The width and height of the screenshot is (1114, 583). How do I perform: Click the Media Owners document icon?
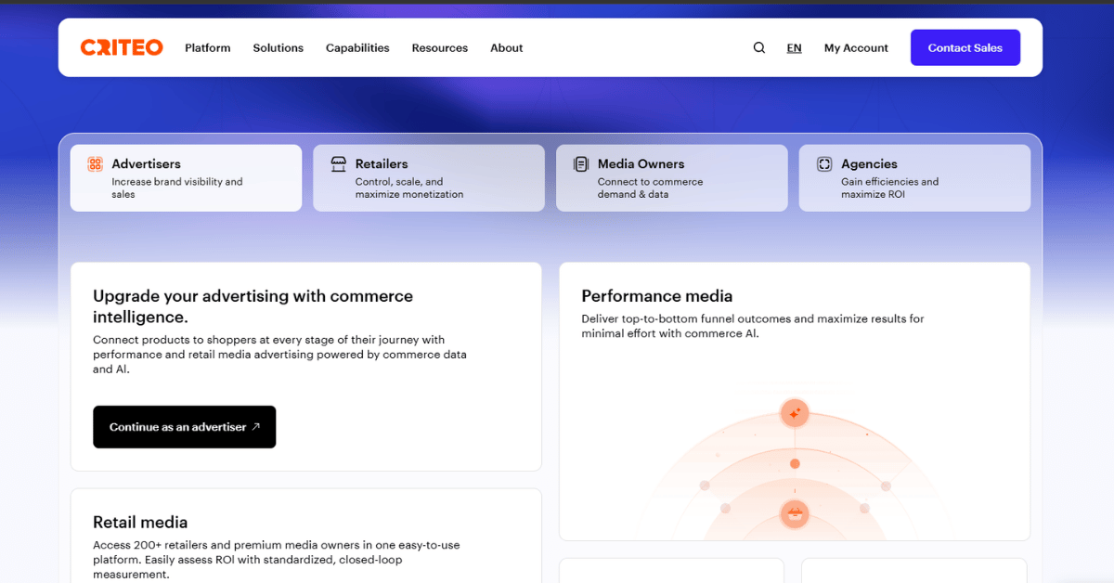581,164
